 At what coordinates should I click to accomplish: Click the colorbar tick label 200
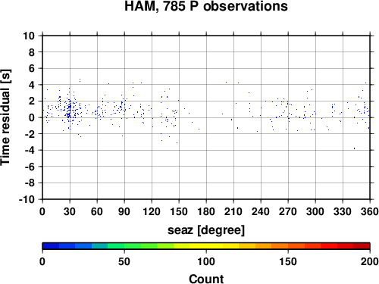[x=370, y=261]
